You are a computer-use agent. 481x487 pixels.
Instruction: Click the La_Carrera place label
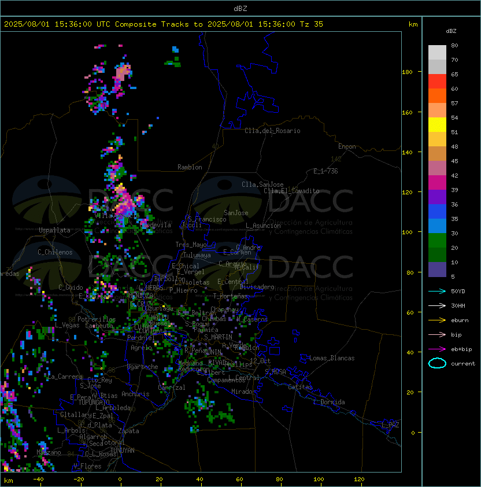click(65, 377)
